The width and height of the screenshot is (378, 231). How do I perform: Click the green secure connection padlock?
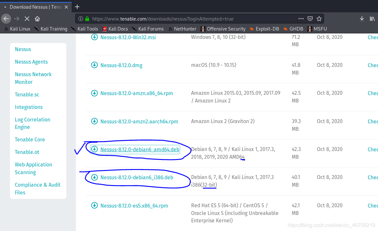pos(87,19)
